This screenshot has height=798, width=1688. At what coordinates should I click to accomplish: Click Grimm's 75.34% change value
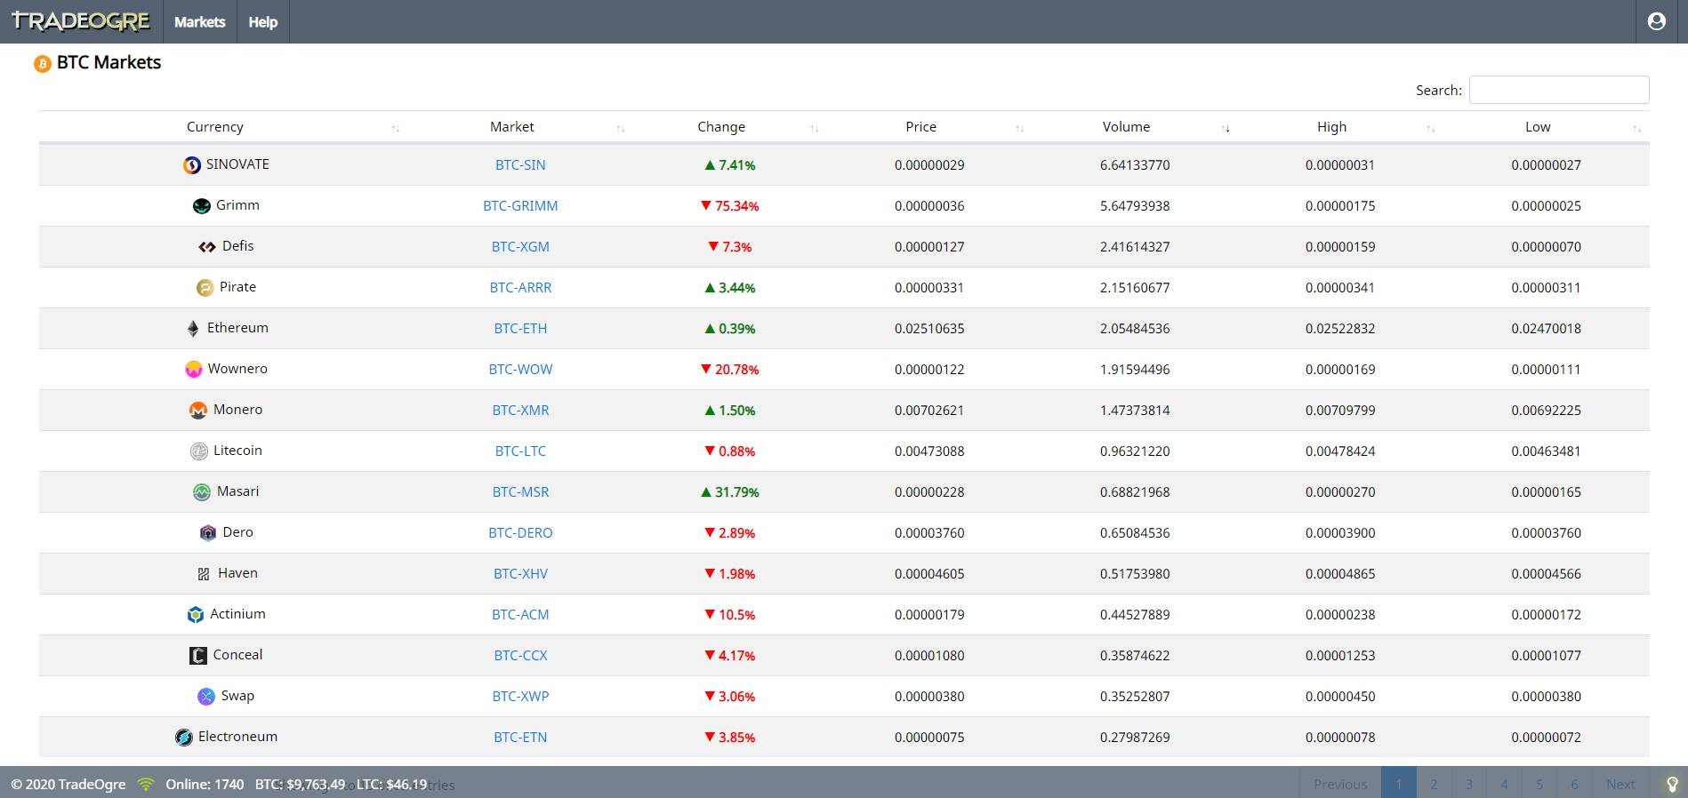(x=729, y=206)
